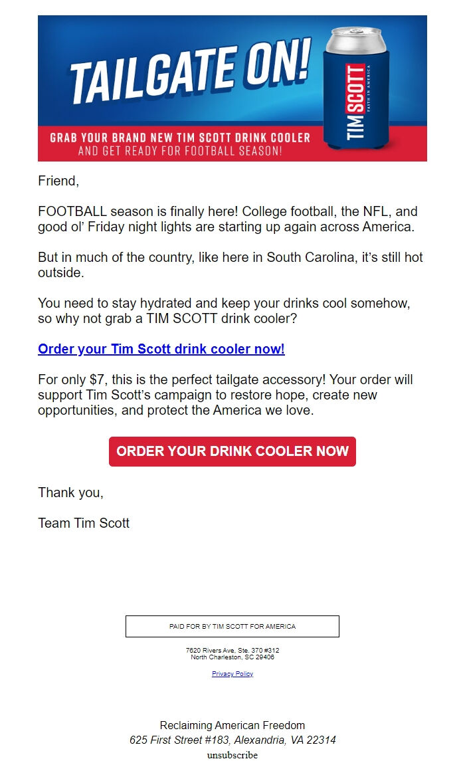This screenshot has height=763, width=465.
Task: Click the PAID FOR BY disclaimer box
Action: tap(232, 626)
